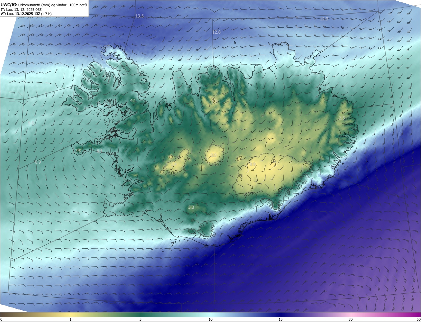The width and height of the screenshot is (421, 322).
Task: Click the precipitable water color scale bar
Action: 210,314
